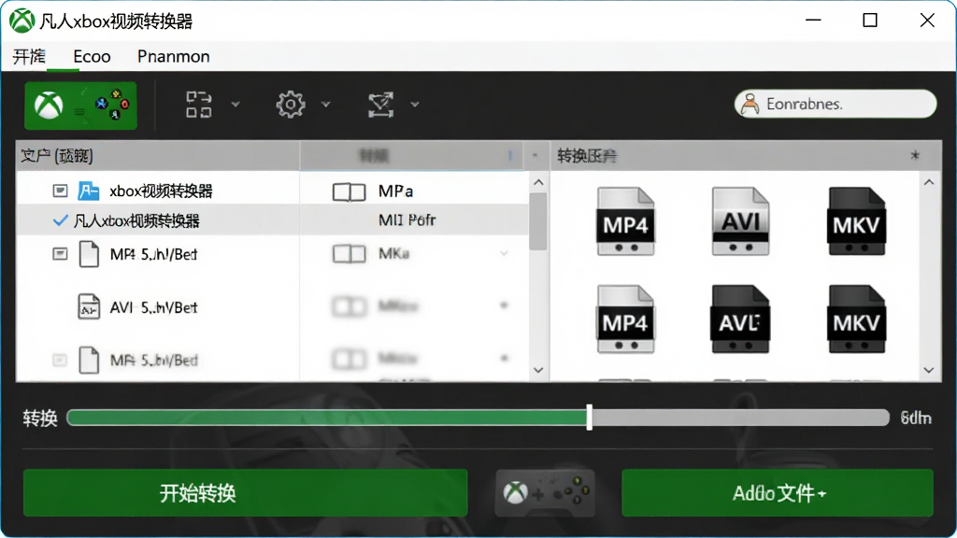Image resolution: width=957 pixels, height=538 pixels.
Task: Expand dropdown arrow next to layout icon
Action: pyautogui.click(x=235, y=105)
